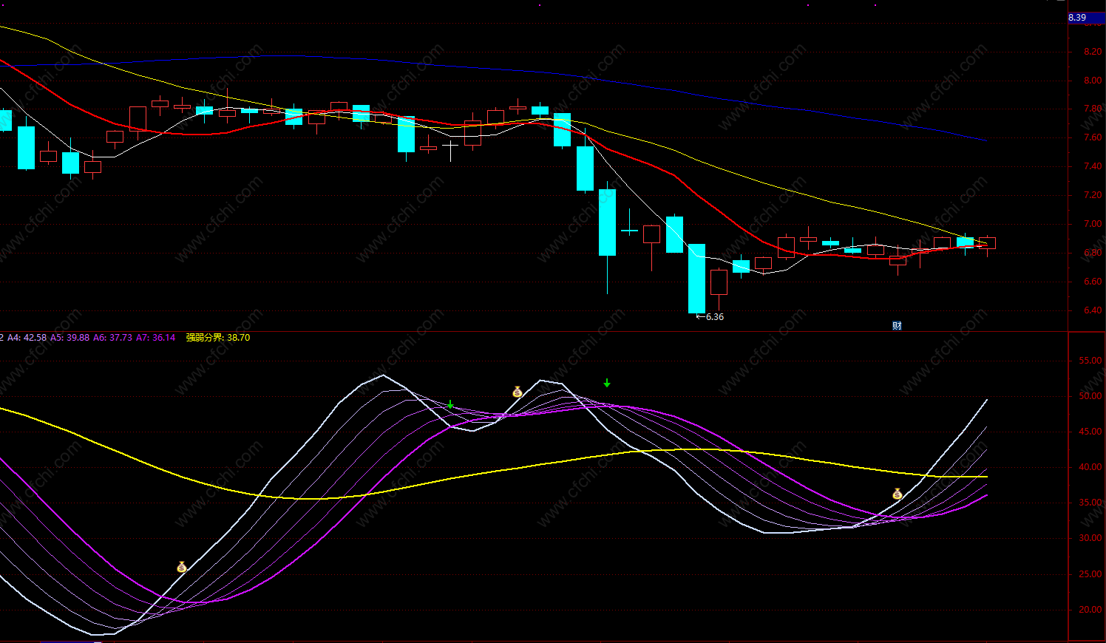Viewport: 1106px width, 643px height.
Task: Click the 6.80 price axis label
Action: click(x=1093, y=253)
